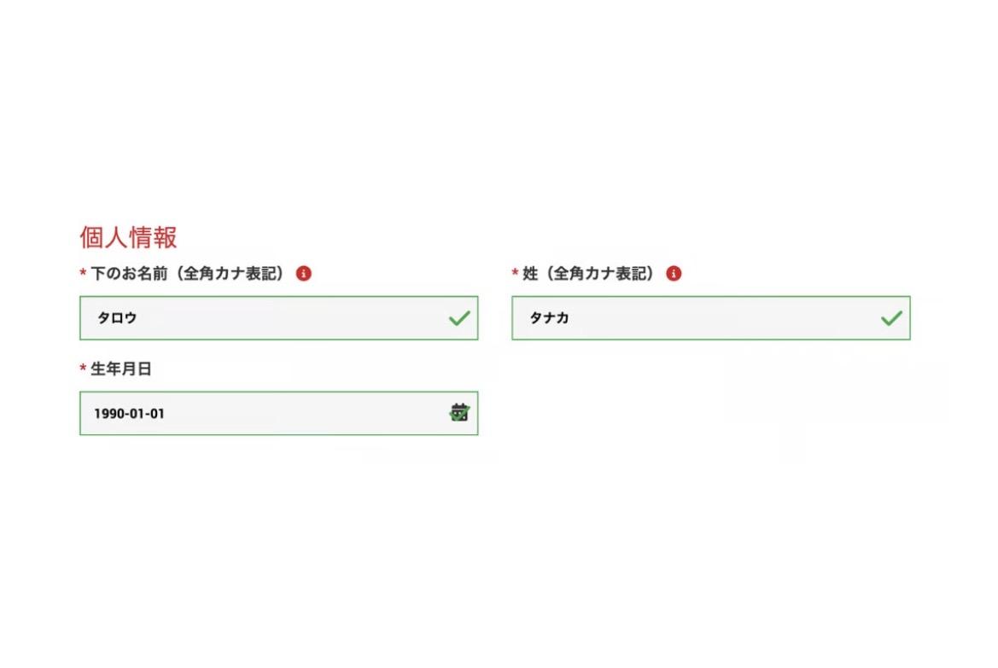
Task: Place cursor on the タナカ text
Action: [550, 318]
